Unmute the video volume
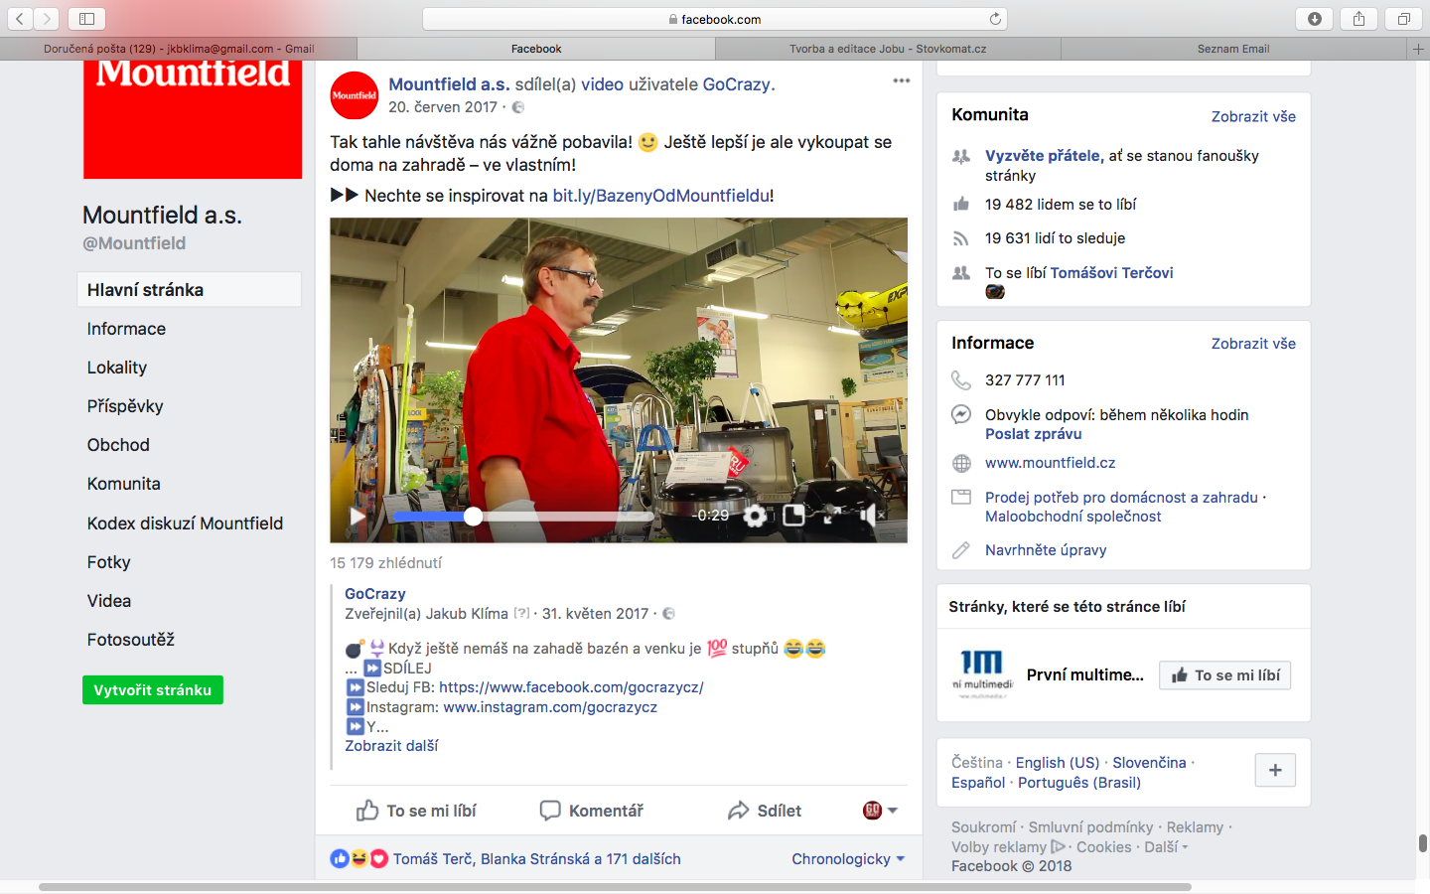 tap(871, 515)
